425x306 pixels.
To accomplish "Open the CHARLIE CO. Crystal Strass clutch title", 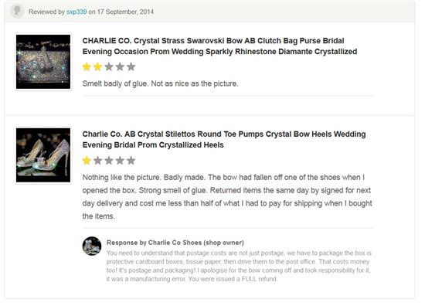I will click(x=219, y=46).
